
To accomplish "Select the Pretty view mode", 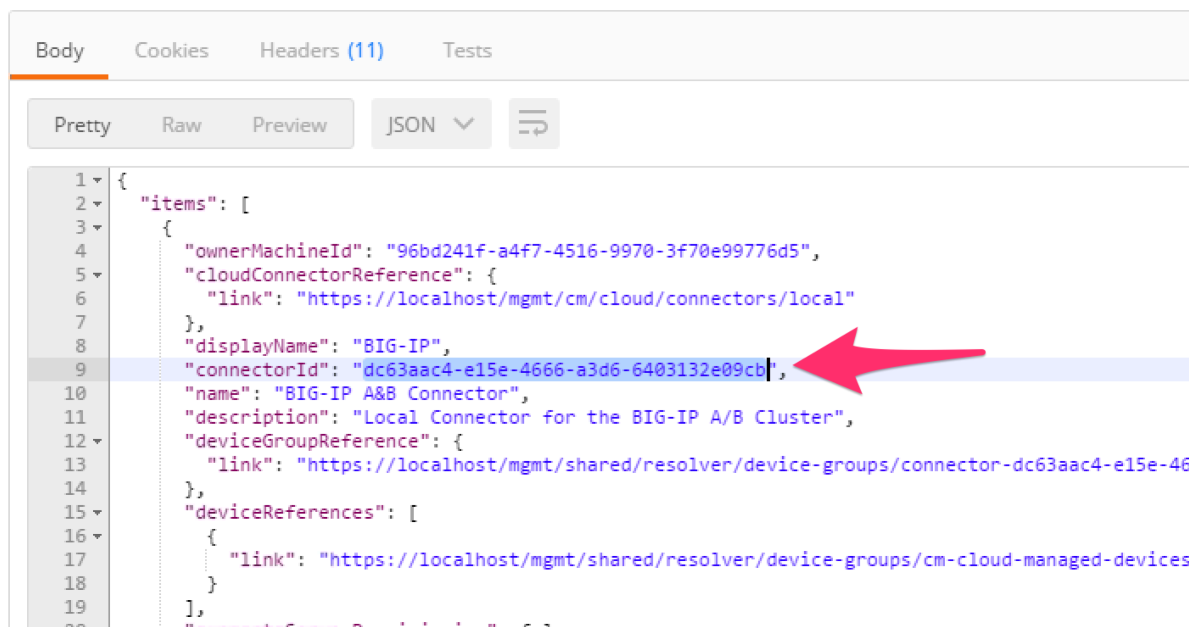I will (x=83, y=125).
